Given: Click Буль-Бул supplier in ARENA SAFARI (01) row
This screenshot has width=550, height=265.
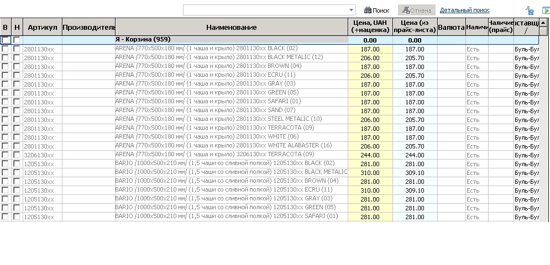Looking at the screenshot, I should coord(526,102).
